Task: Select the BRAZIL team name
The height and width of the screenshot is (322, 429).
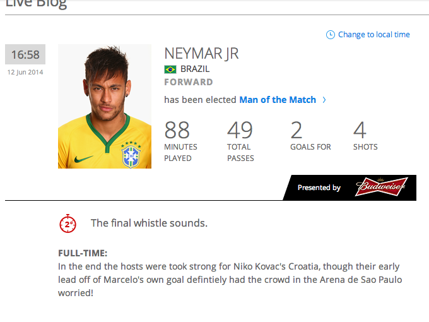Action: pos(195,69)
